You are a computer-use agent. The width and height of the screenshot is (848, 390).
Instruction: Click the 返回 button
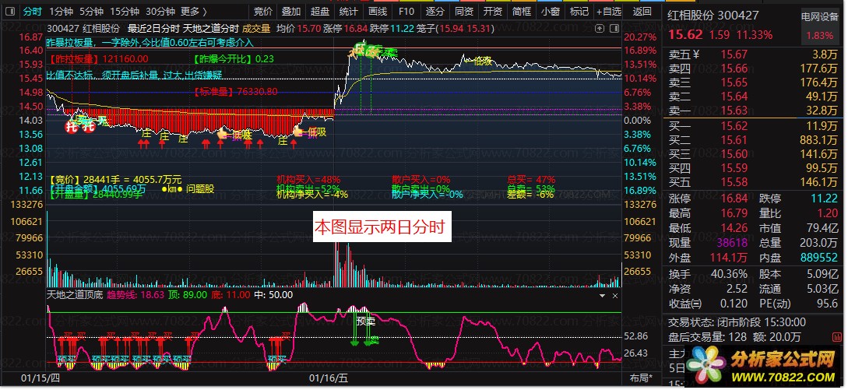tap(642, 12)
